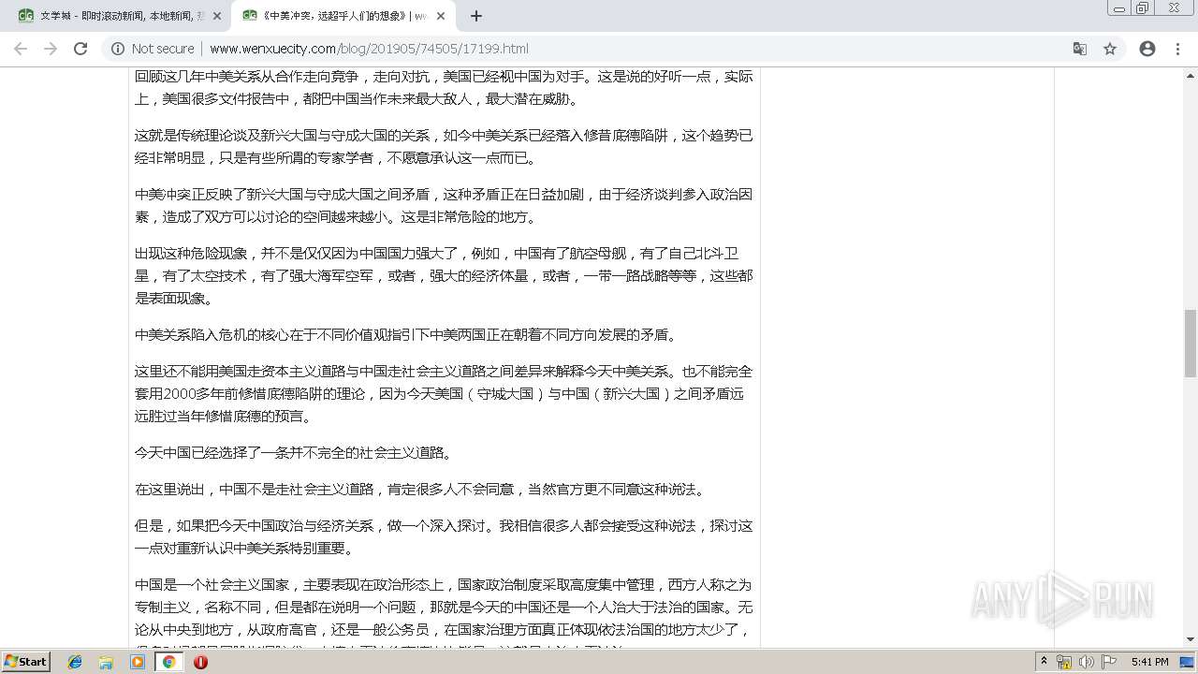Select the 《中美冲突，远超乎人们的想象》 tab

pos(343,16)
